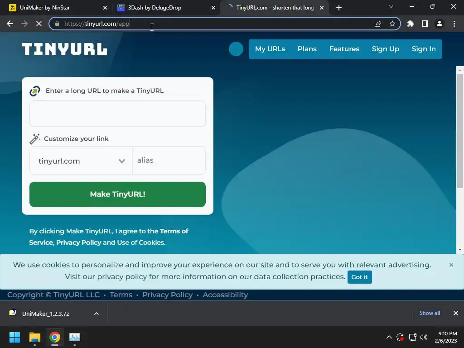The height and width of the screenshot is (348, 464).
Task: Open the Chrome profile avatar
Action: point(440,24)
